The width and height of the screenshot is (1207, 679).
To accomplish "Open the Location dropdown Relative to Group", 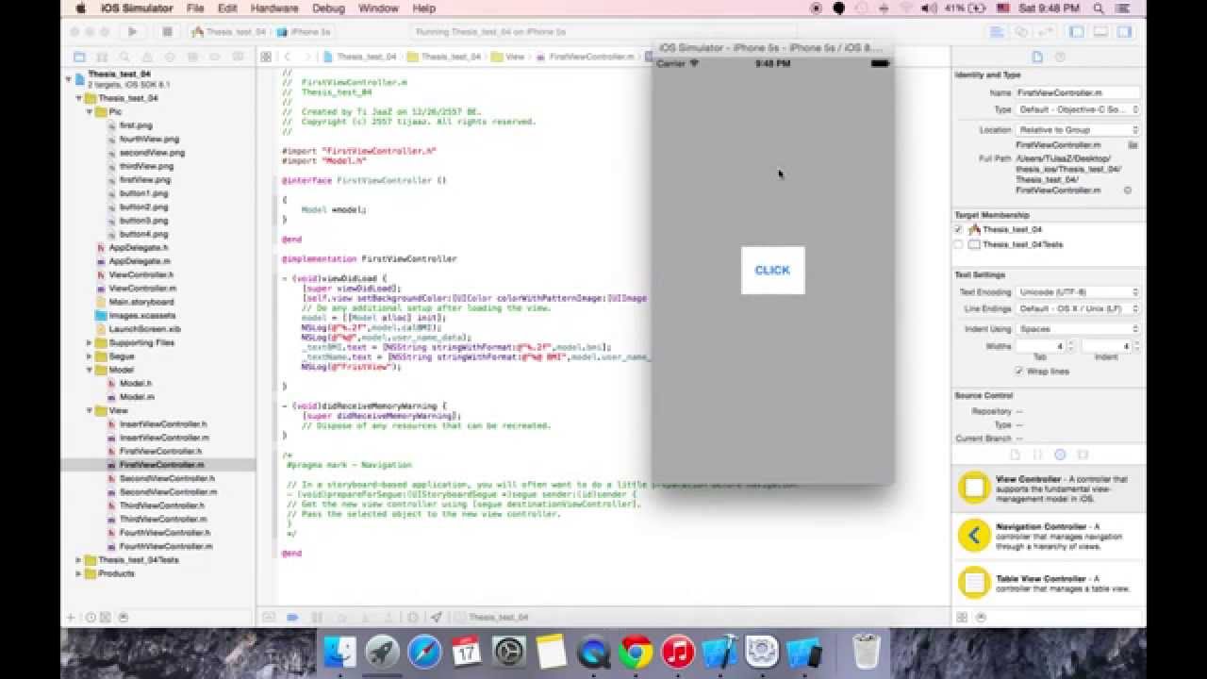I will pos(1078,130).
